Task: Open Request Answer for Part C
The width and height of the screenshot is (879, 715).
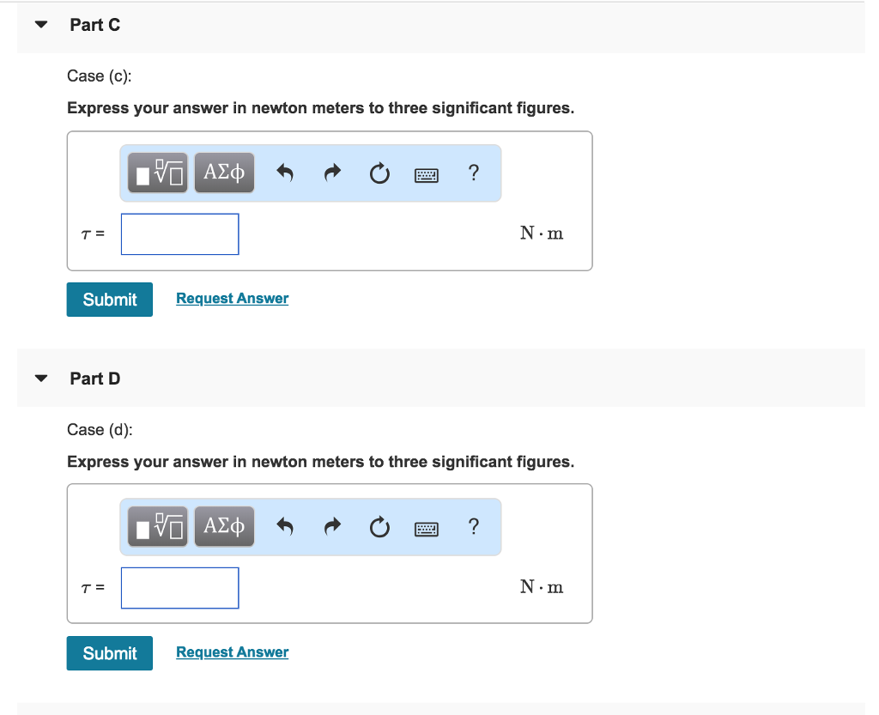Action: pos(232,298)
